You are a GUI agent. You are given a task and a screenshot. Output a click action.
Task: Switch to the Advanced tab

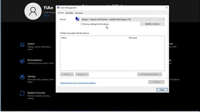(79, 13)
